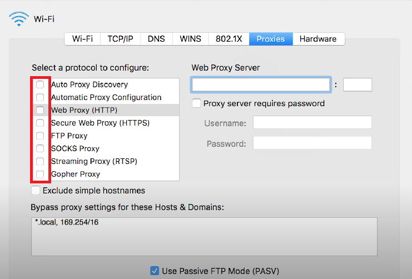412x279 pixels.
Task: Select the SOCKS Proxy row label
Action: pyautogui.click(x=75, y=148)
